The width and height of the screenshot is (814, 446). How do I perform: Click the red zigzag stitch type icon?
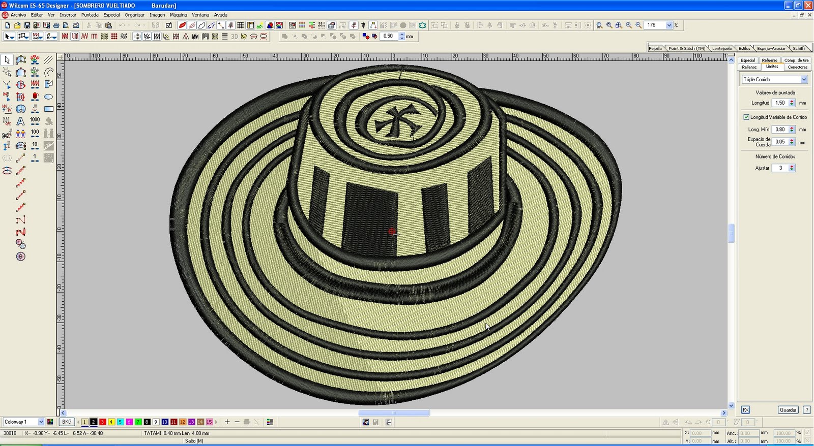tap(84, 37)
